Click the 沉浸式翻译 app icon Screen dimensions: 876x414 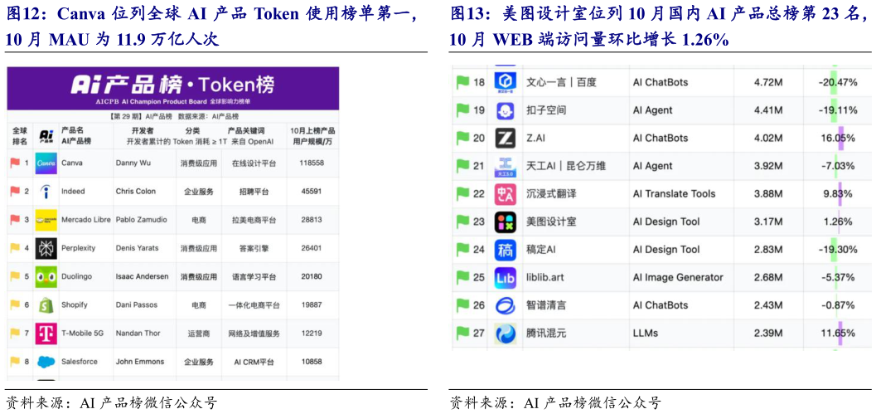506,194
